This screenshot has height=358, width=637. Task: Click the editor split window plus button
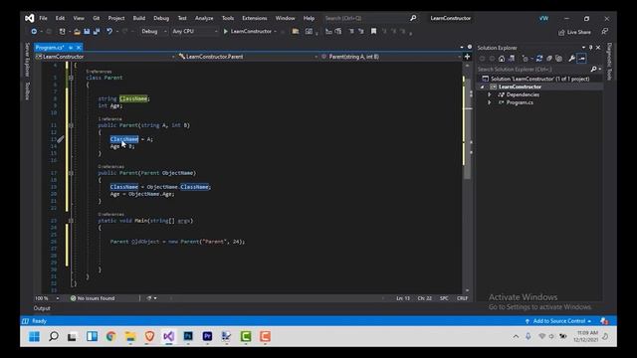point(467,57)
